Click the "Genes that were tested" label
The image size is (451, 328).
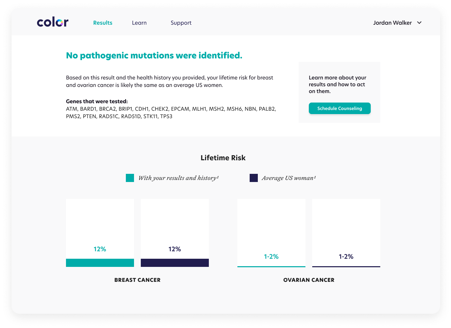(x=97, y=101)
